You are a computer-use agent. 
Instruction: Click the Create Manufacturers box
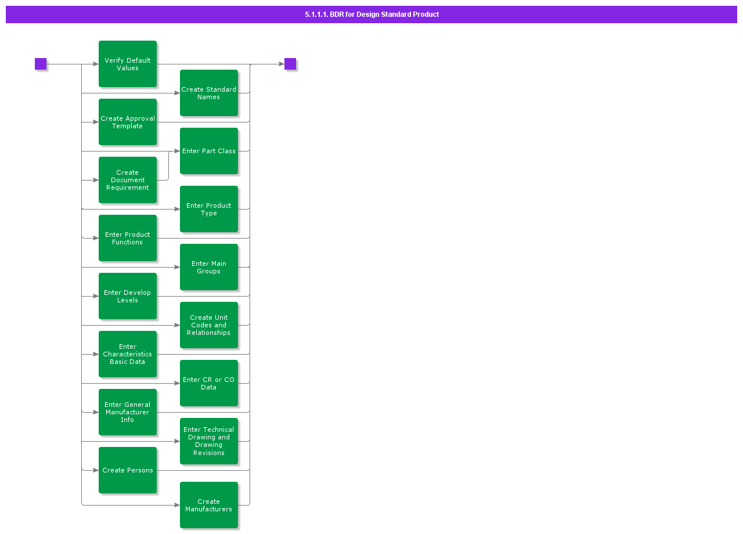[209, 505]
